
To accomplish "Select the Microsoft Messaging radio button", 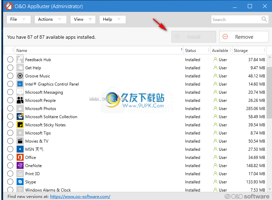I will (x=10, y=92).
